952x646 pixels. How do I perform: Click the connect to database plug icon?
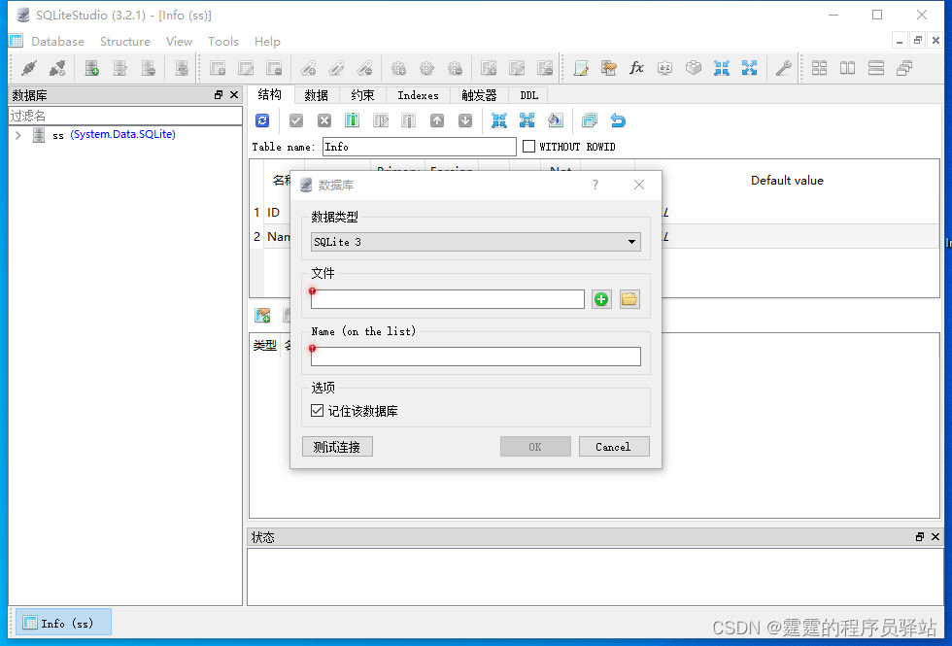28,68
